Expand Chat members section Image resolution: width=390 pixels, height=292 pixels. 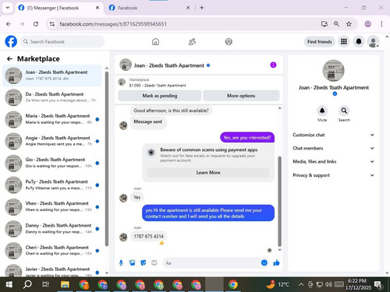[333, 148]
